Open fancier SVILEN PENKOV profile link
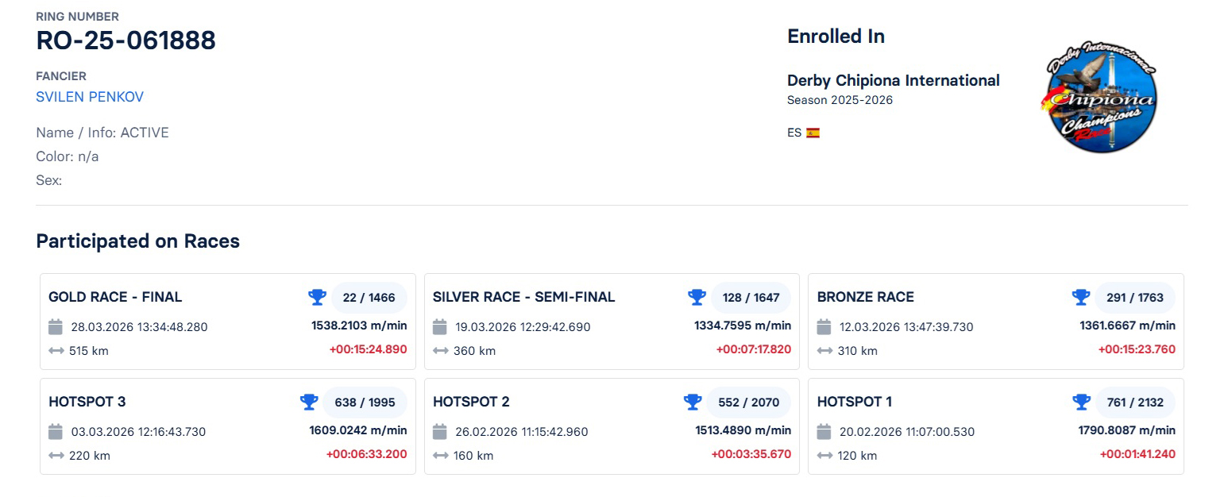The height and width of the screenshot is (497, 1224). 90,97
